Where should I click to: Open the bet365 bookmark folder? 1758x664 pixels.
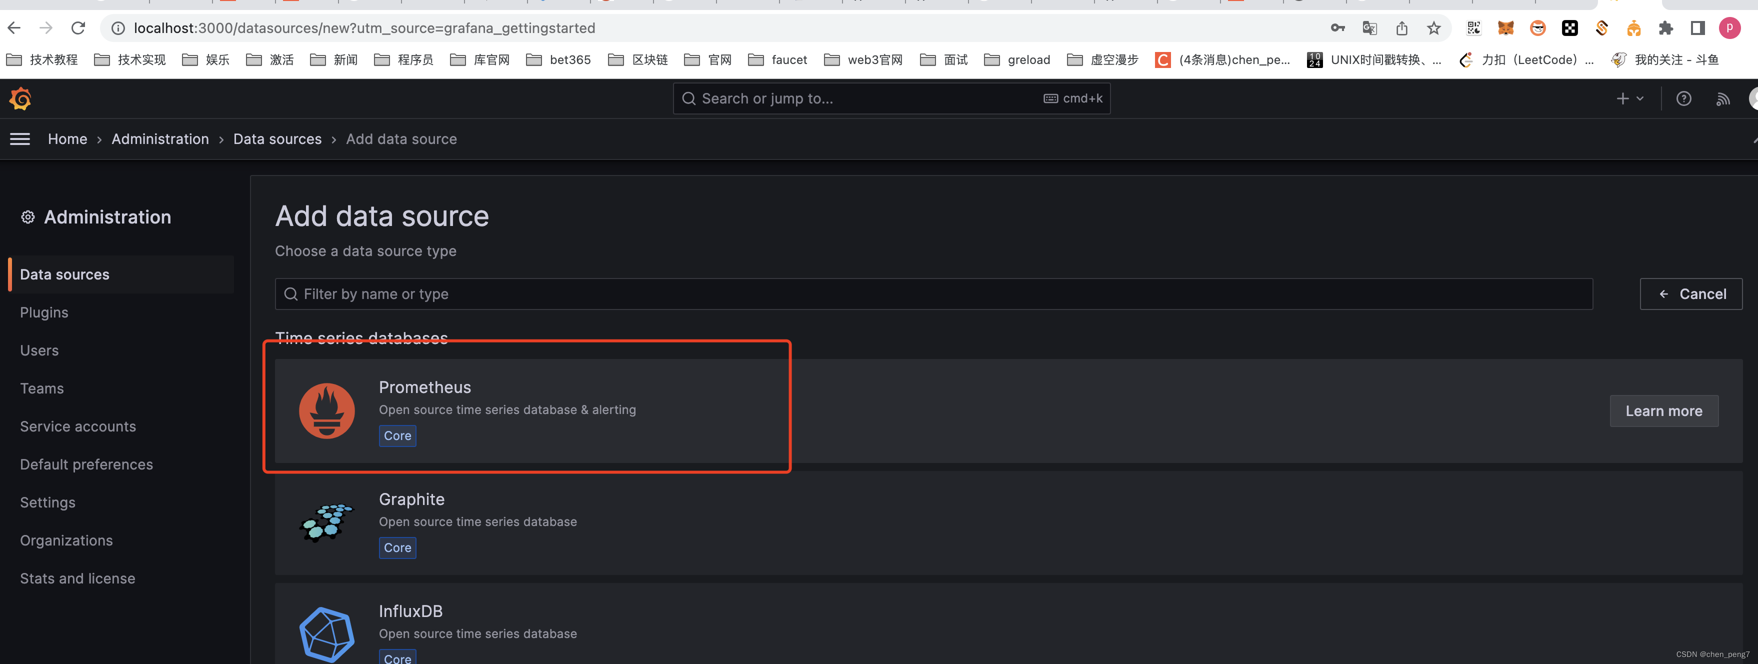[x=558, y=60]
